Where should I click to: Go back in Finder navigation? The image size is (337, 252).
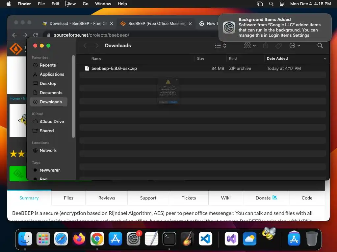point(85,45)
